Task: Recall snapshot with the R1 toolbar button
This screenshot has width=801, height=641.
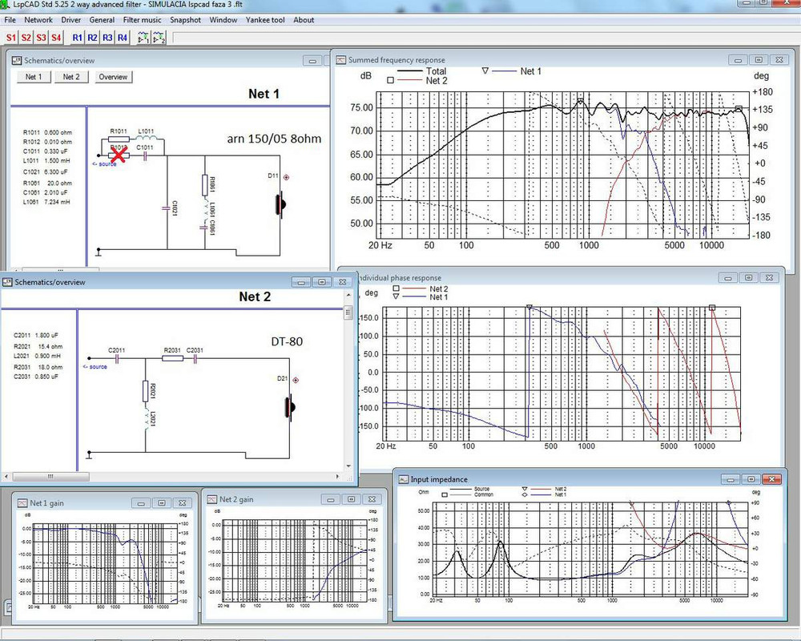Action: tap(77, 38)
